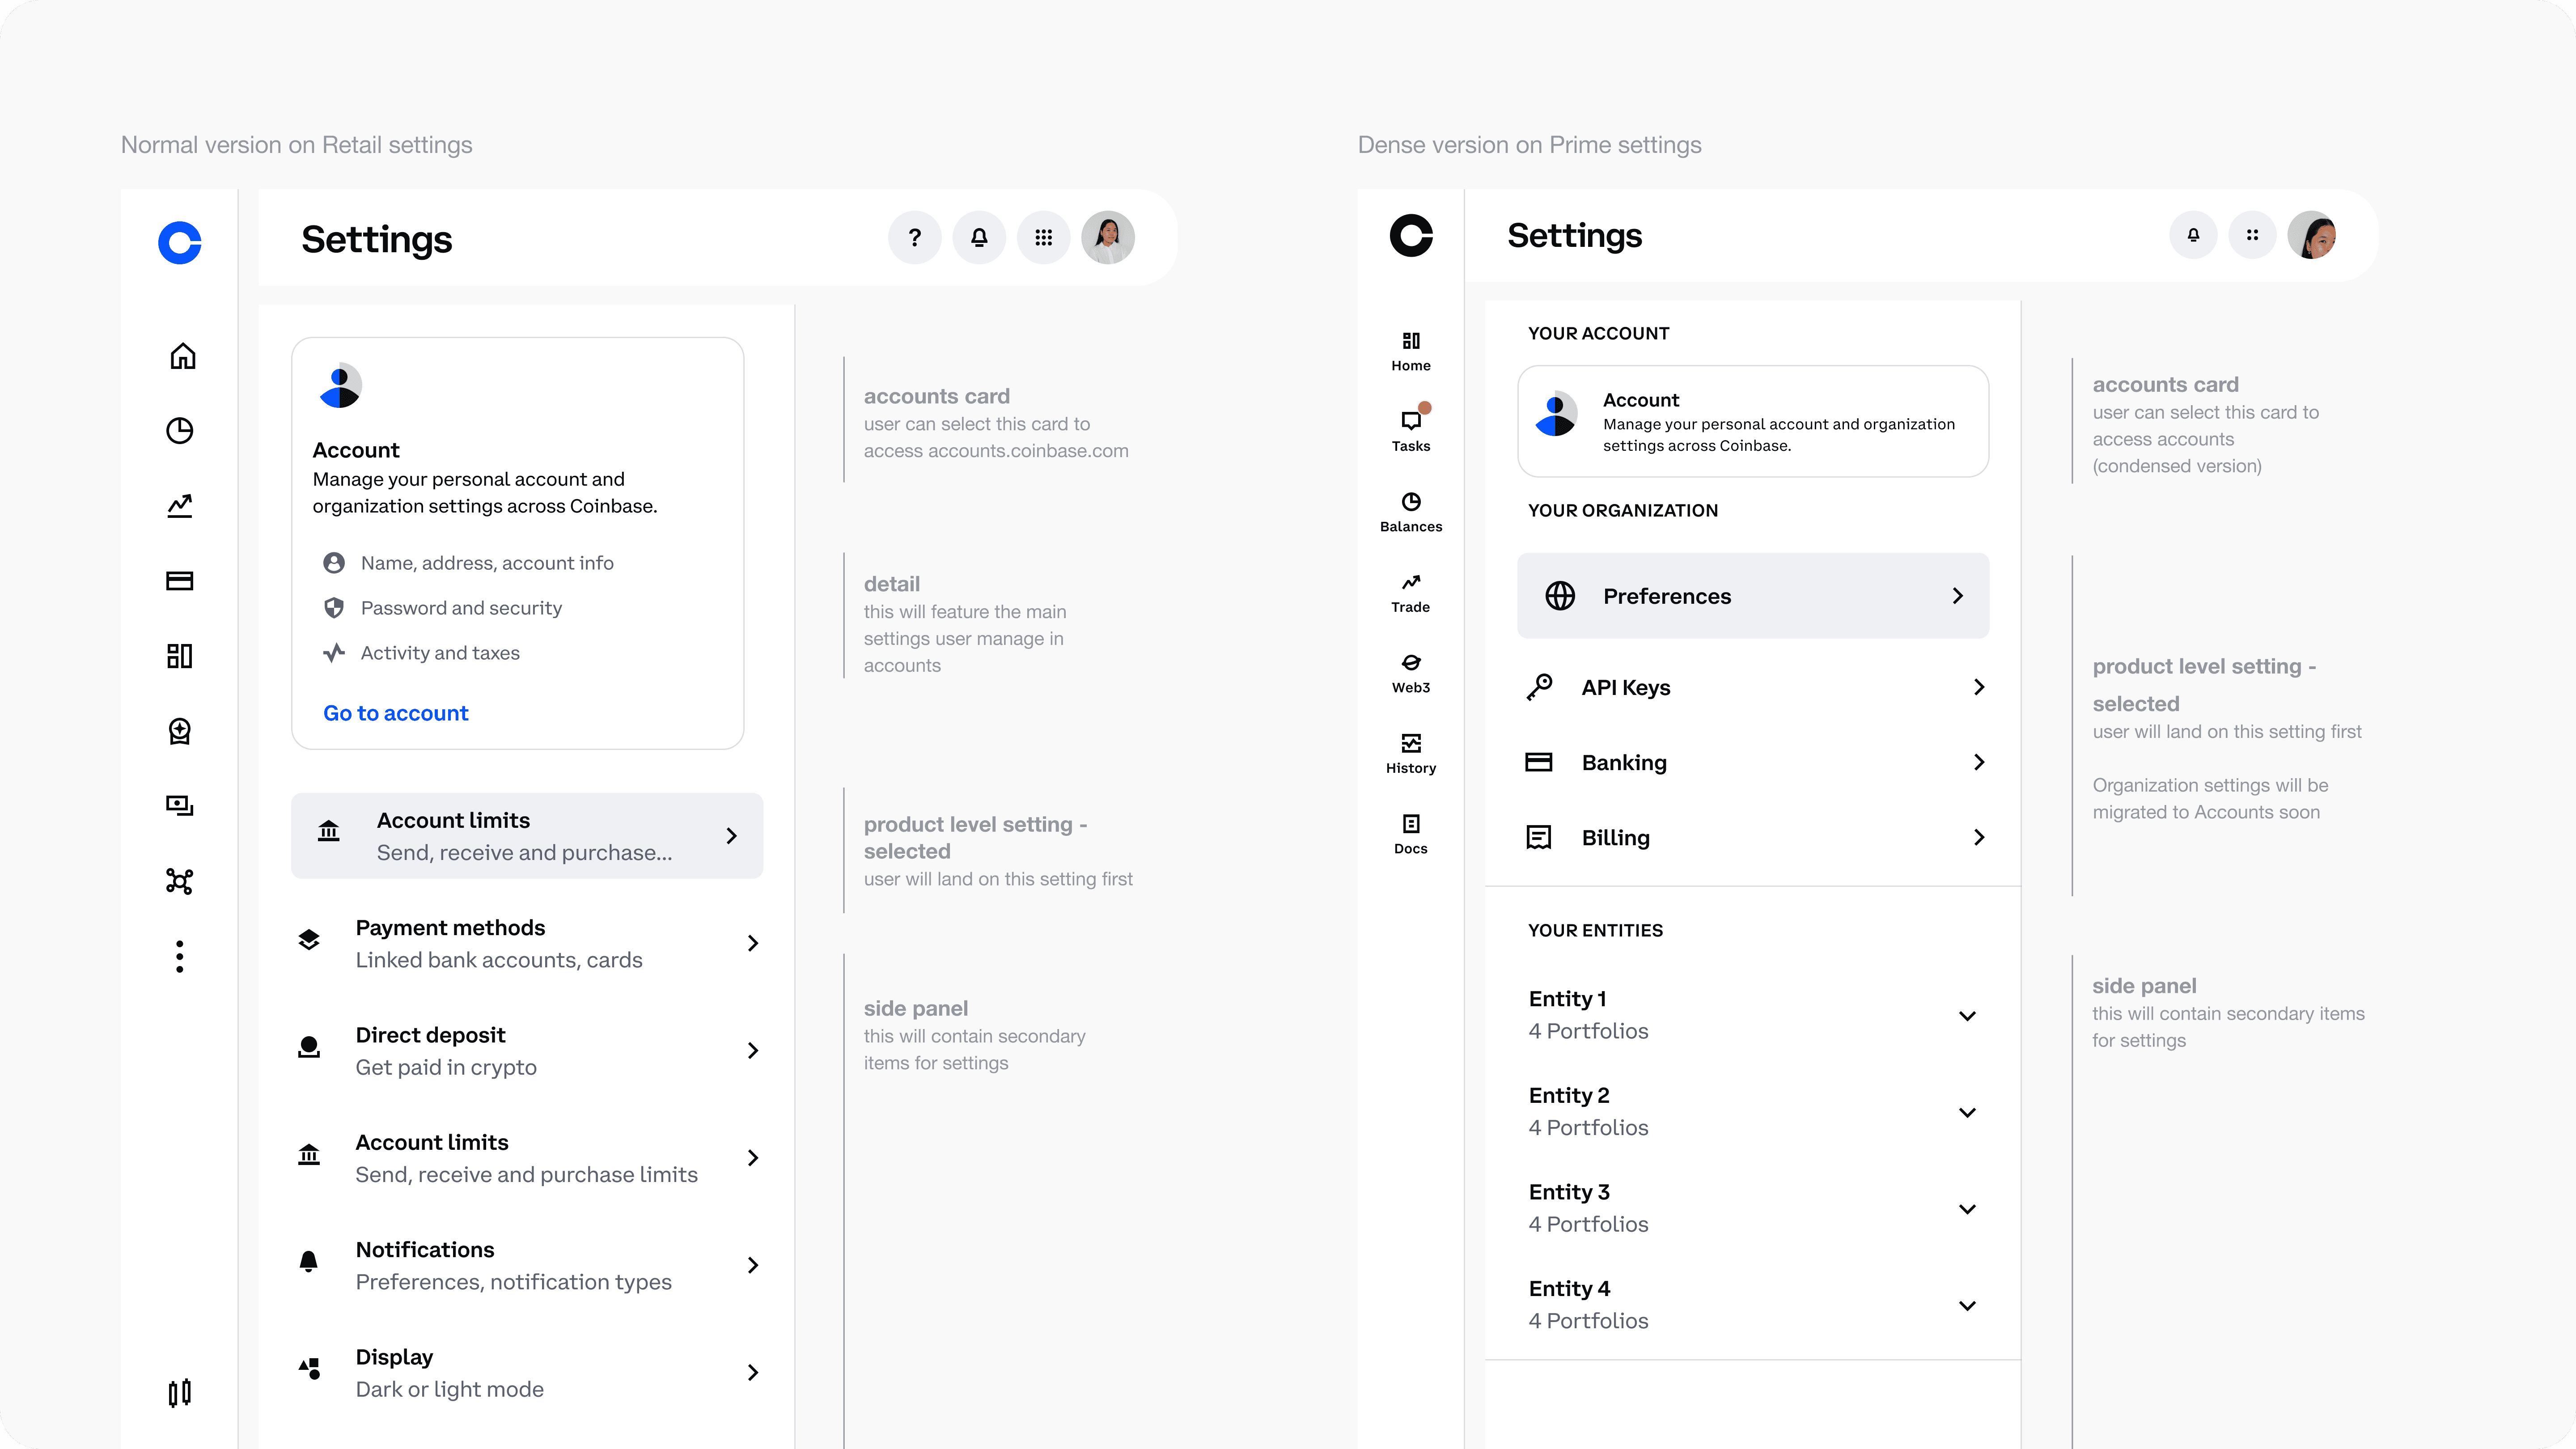Open notifications bell in Retail header

click(x=979, y=238)
